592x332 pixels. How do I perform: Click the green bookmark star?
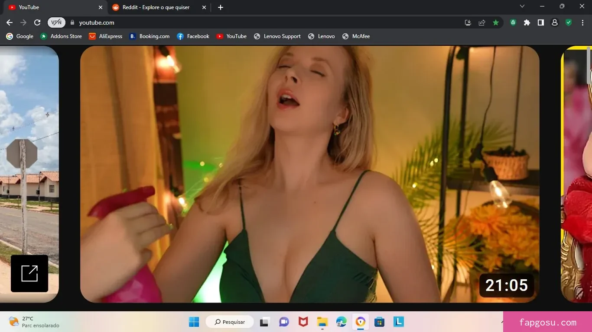(496, 22)
